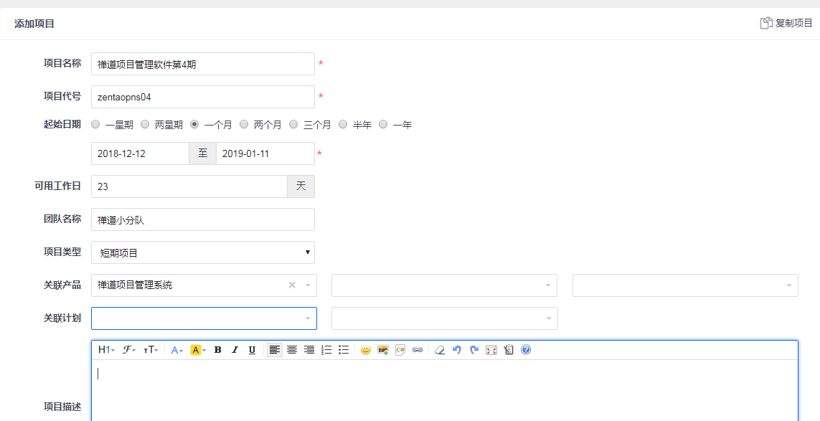Insert an image into the description
This screenshot has width=820, height=421.
383,350
